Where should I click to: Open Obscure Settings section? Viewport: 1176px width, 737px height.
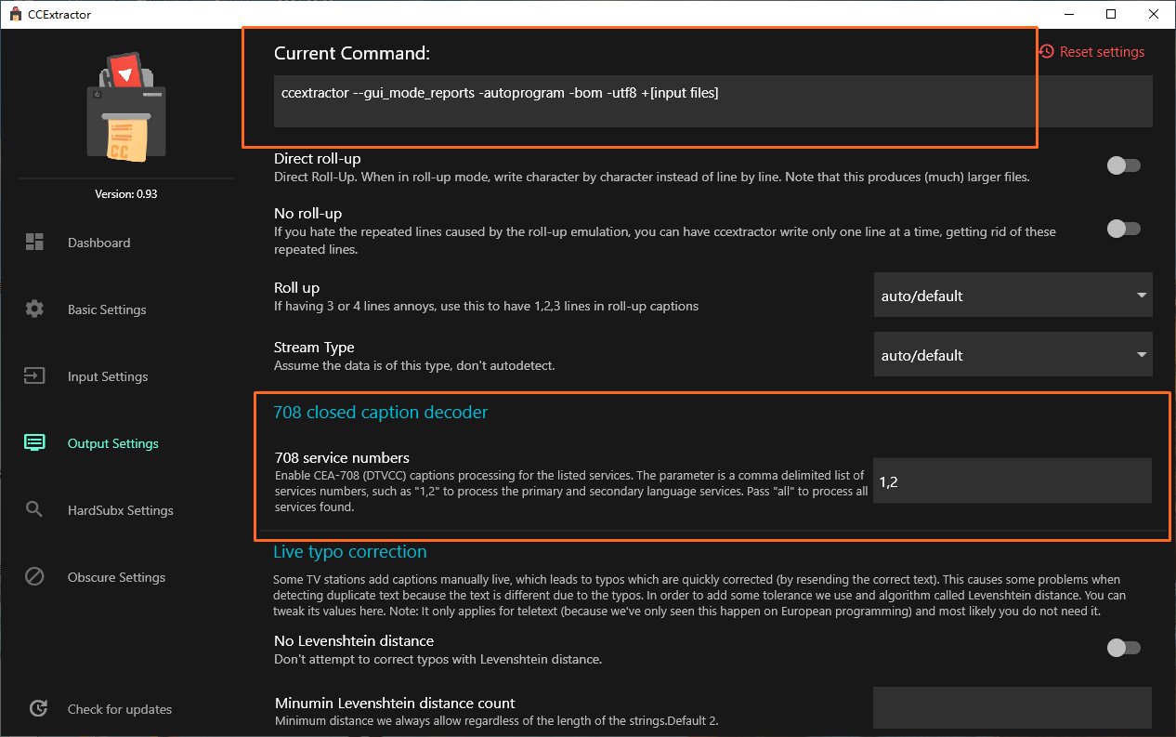click(116, 577)
